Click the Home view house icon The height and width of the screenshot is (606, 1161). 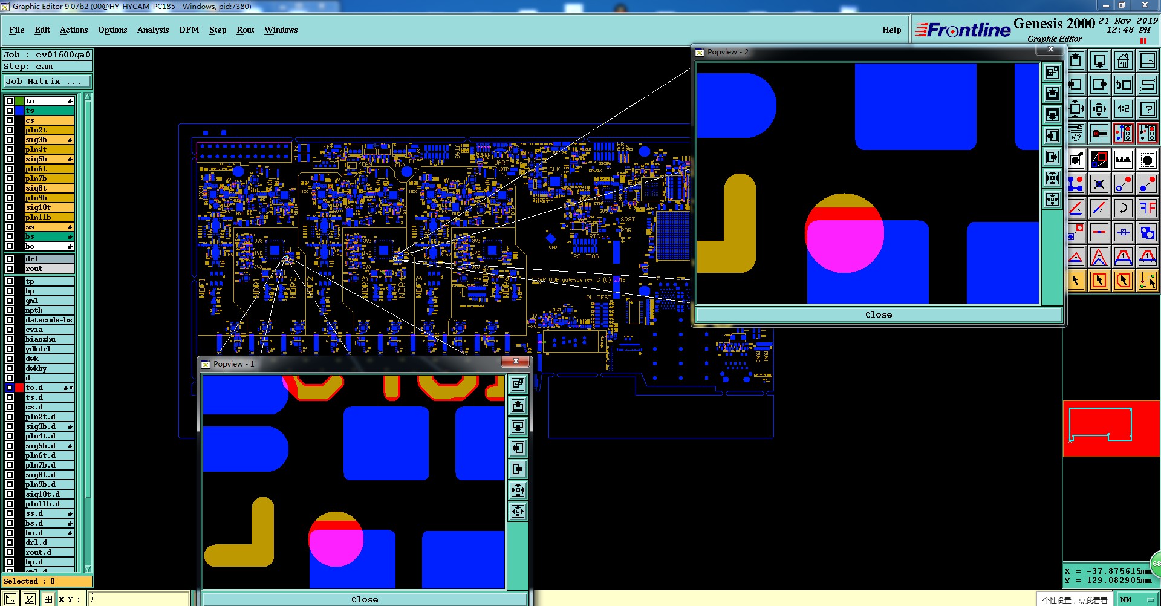click(1124, 60)
